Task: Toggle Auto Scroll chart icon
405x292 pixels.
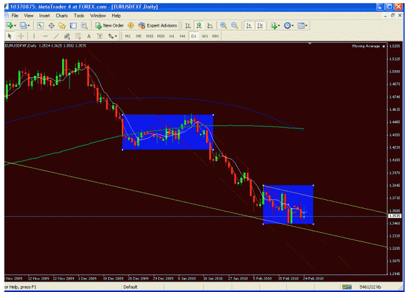Action: point(249,25)
